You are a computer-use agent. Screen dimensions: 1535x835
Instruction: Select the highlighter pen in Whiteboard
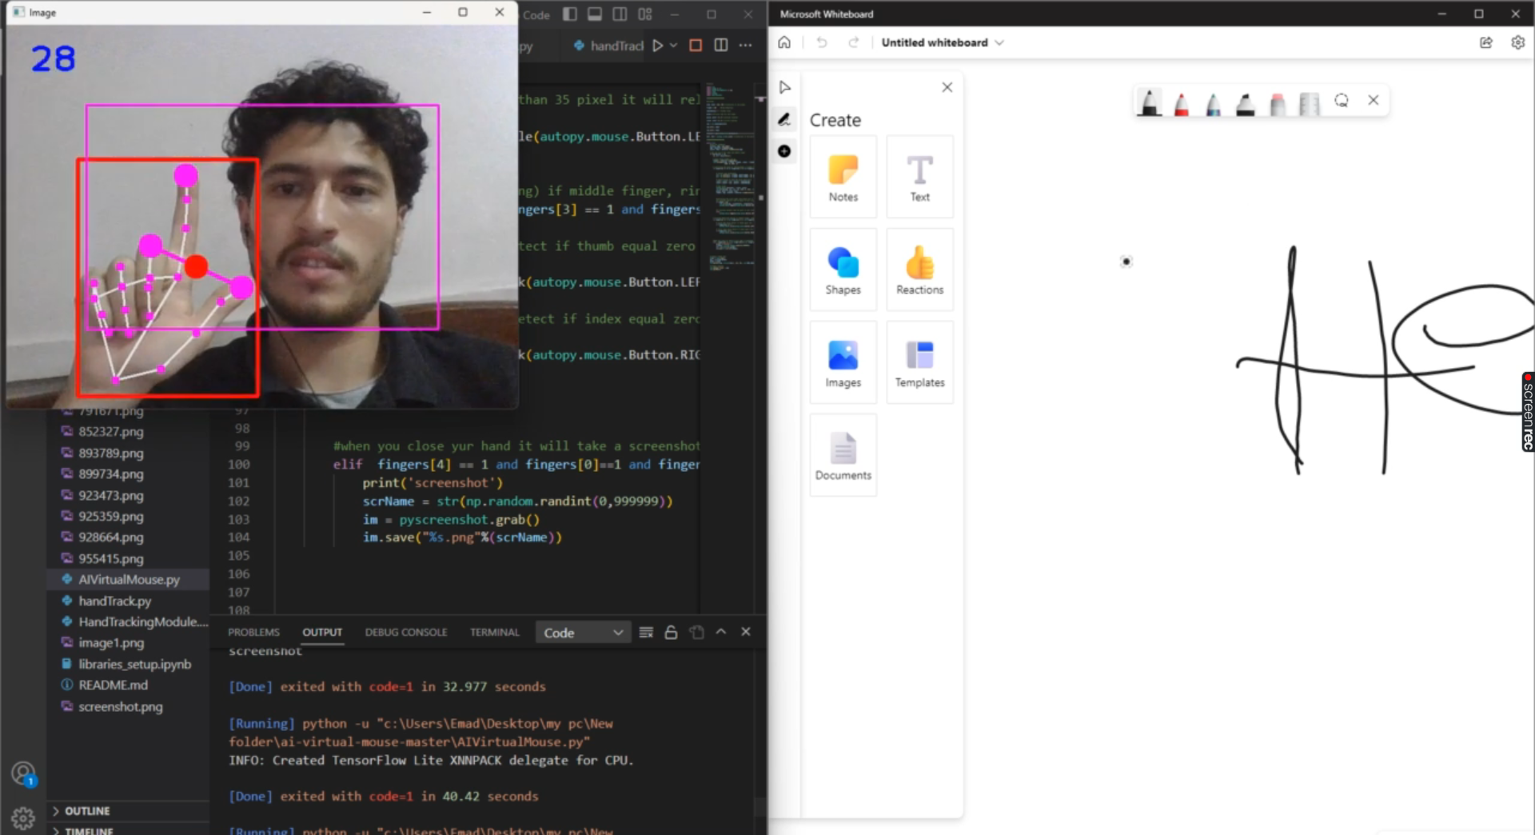click(x=1245, y=102)
